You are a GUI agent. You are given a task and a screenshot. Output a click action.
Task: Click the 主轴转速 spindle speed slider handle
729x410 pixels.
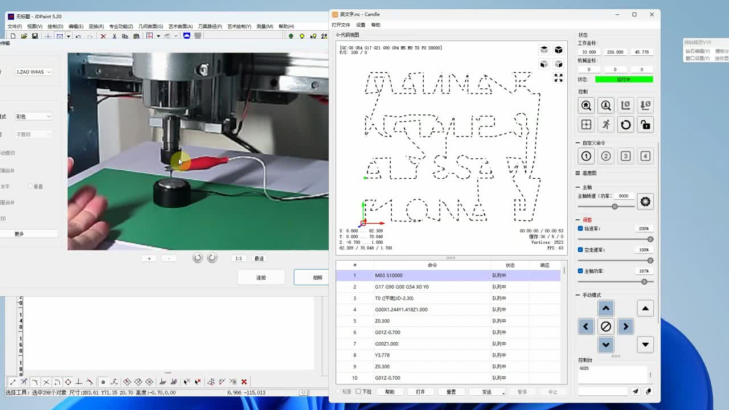tap(615, 207)
